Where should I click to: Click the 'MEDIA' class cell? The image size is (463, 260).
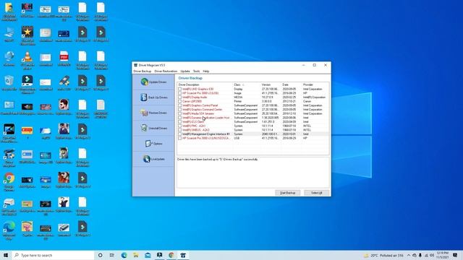pyautogui.click(x=238, y=97)
